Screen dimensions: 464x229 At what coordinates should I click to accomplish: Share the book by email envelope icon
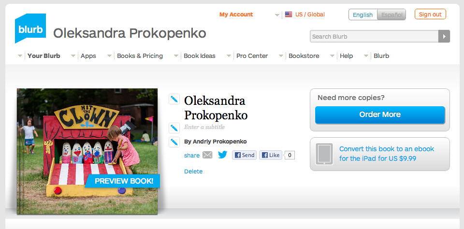pyautogui.click(x=207, y=155)
